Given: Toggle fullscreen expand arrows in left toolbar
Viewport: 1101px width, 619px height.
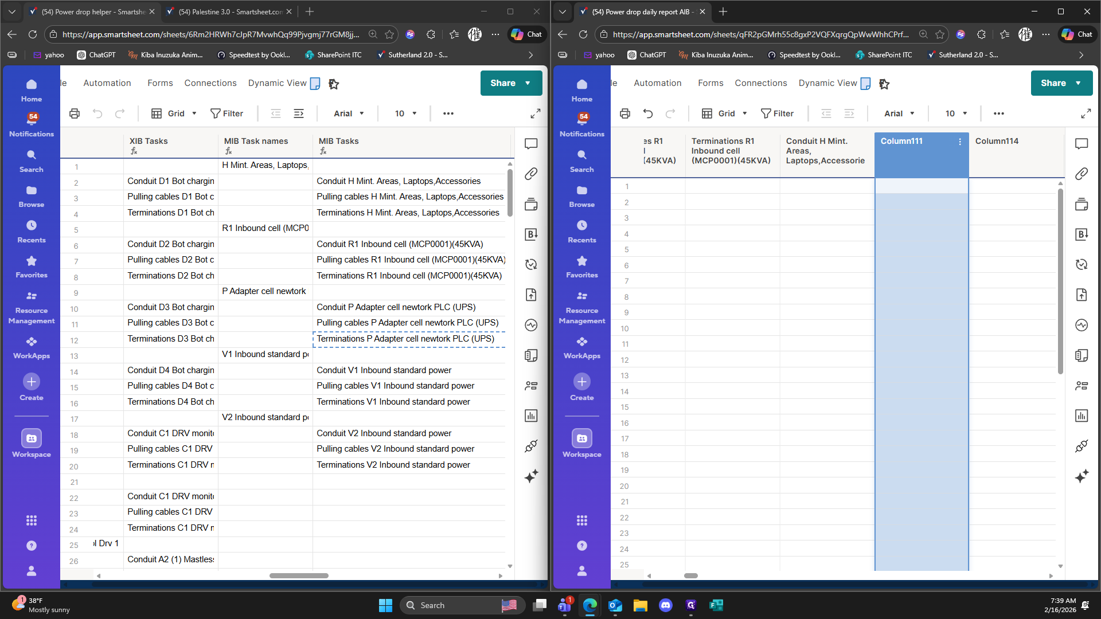Looking at the screenshot, I should 536,113.
